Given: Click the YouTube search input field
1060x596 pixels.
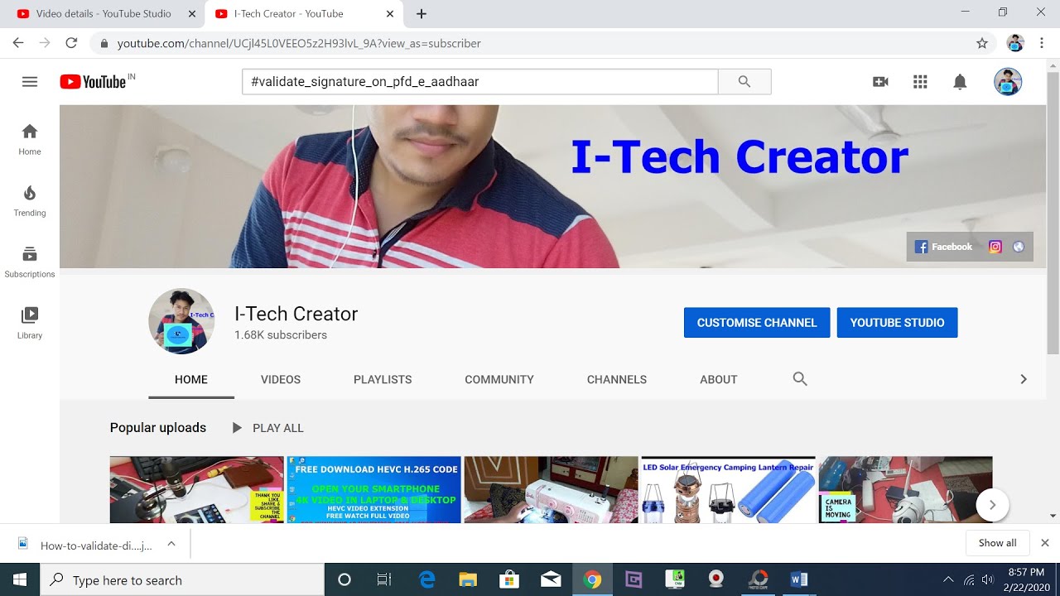Looking at the screenshot, I should point(480,81).
